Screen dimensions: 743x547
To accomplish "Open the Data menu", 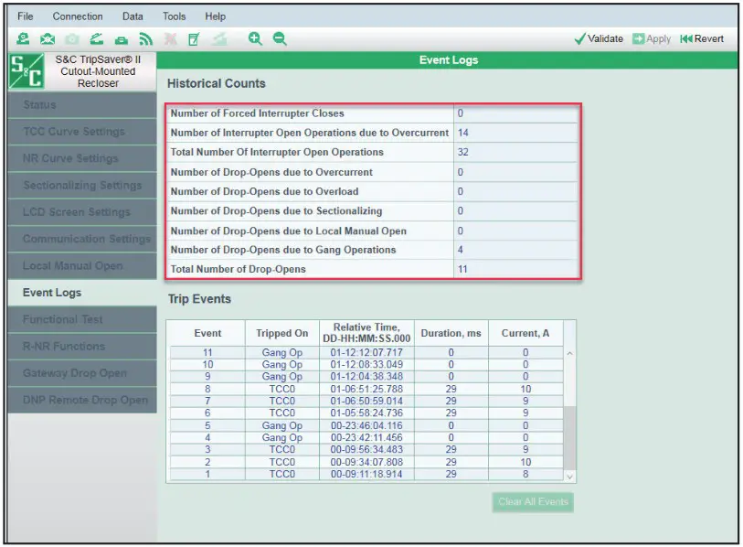I will pos(133,16).
